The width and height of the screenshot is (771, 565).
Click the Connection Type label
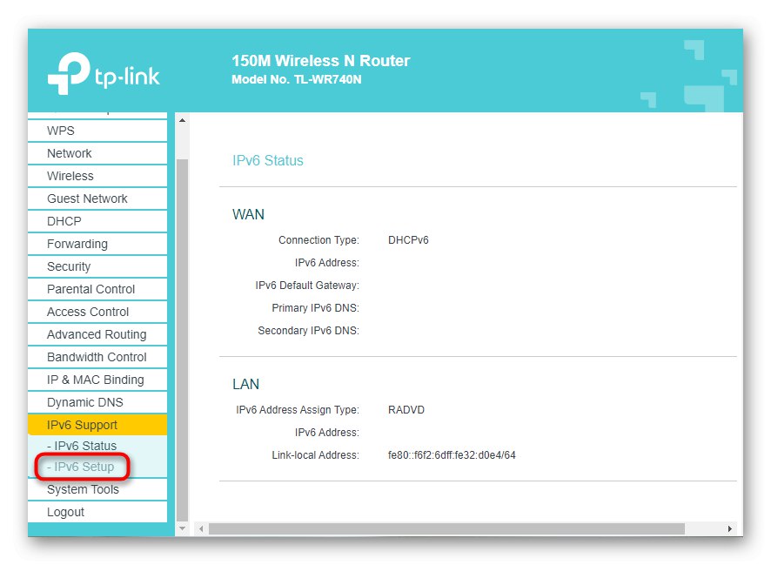[318, 240]
